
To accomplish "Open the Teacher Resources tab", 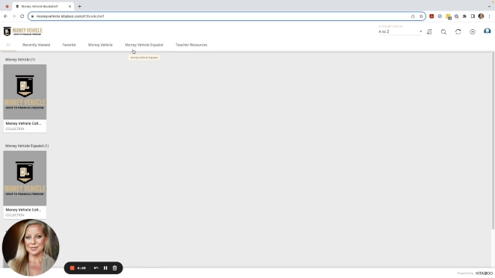I will [191, 45].
